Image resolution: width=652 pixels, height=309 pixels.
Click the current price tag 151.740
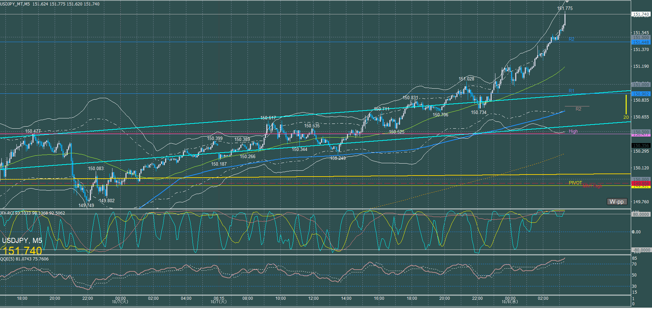[x=640, y=14]
